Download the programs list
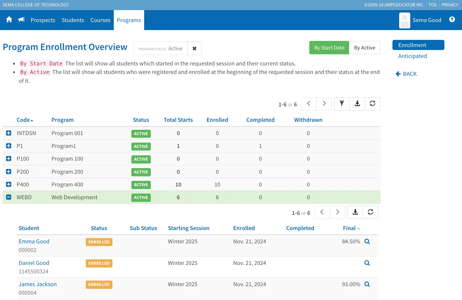The image size is (462, 300). (x=357, y=104)
